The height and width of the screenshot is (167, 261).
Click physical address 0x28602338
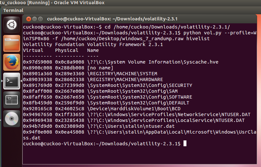point(70,79)
